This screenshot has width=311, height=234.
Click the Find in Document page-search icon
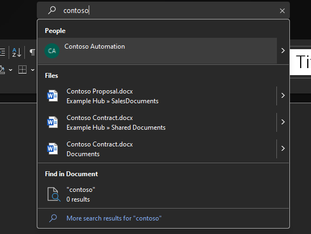(x=54, y=195)
